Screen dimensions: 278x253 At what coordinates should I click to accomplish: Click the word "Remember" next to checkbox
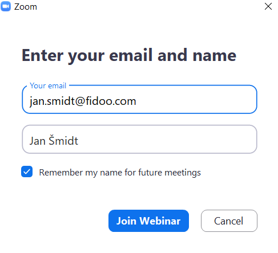click(x=61, y=173)
